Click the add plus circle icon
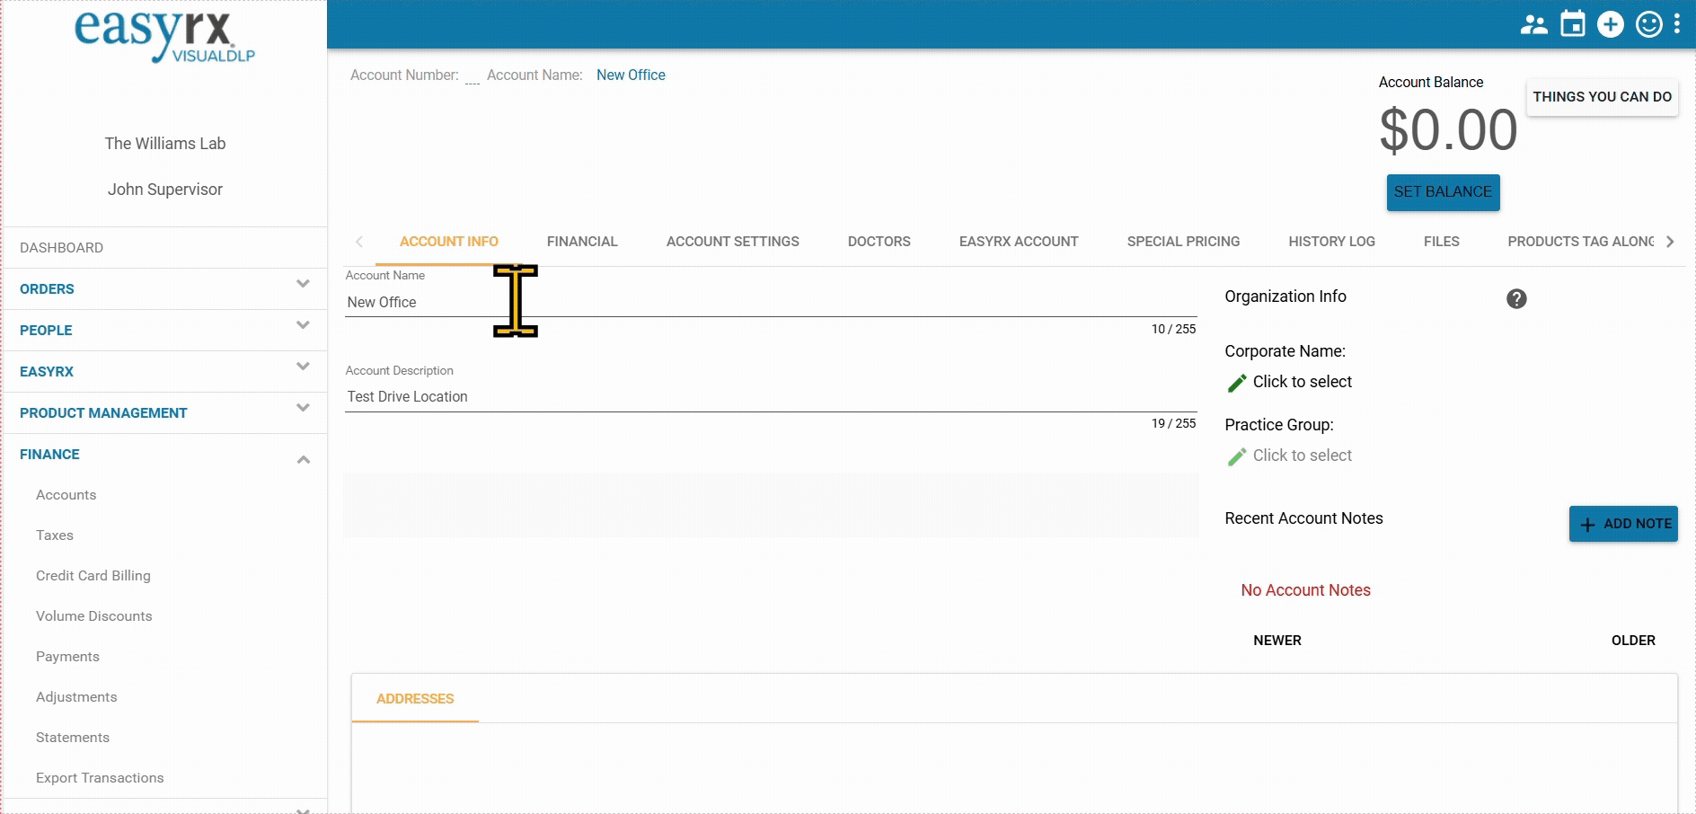 1610,24
